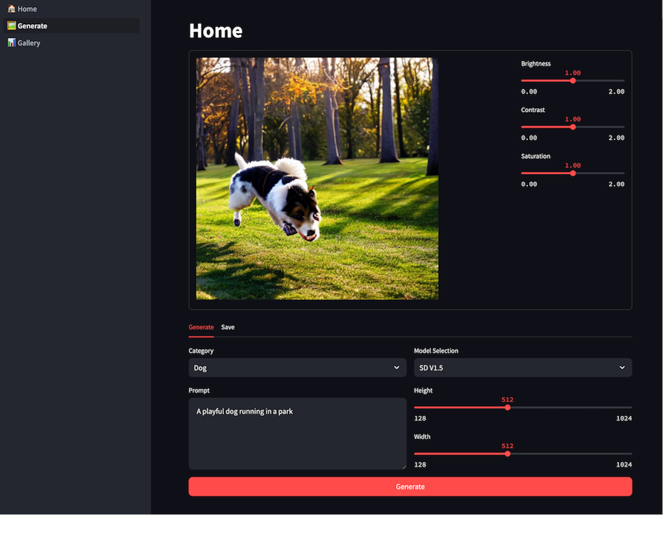Click inside the Prompt text area
This screenshot has height=541, width=663.
[297, 433]
